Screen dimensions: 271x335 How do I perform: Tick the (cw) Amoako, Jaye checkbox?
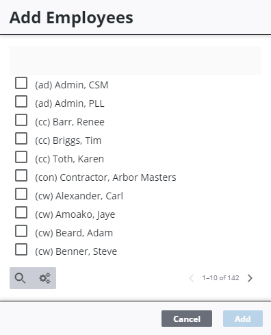point(21,212)
